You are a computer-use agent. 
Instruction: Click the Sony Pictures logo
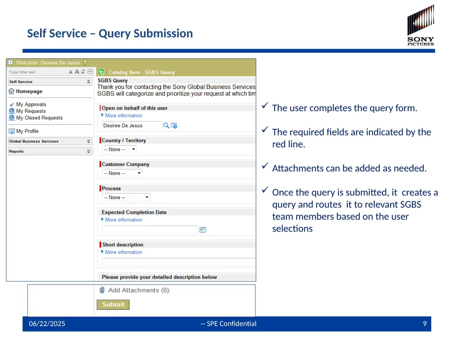(421, 25)
